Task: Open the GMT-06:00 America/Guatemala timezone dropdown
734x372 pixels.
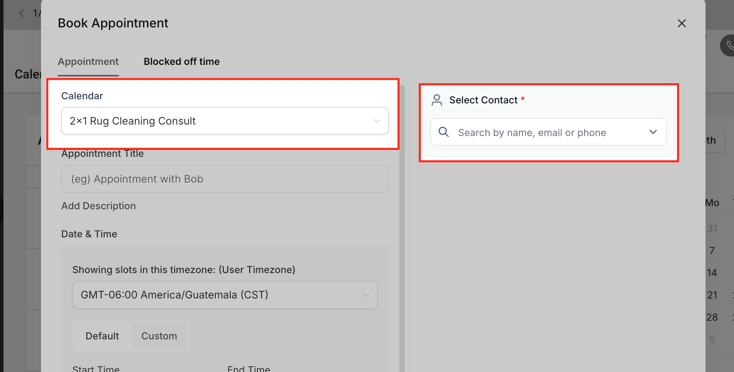Action: 225,295
